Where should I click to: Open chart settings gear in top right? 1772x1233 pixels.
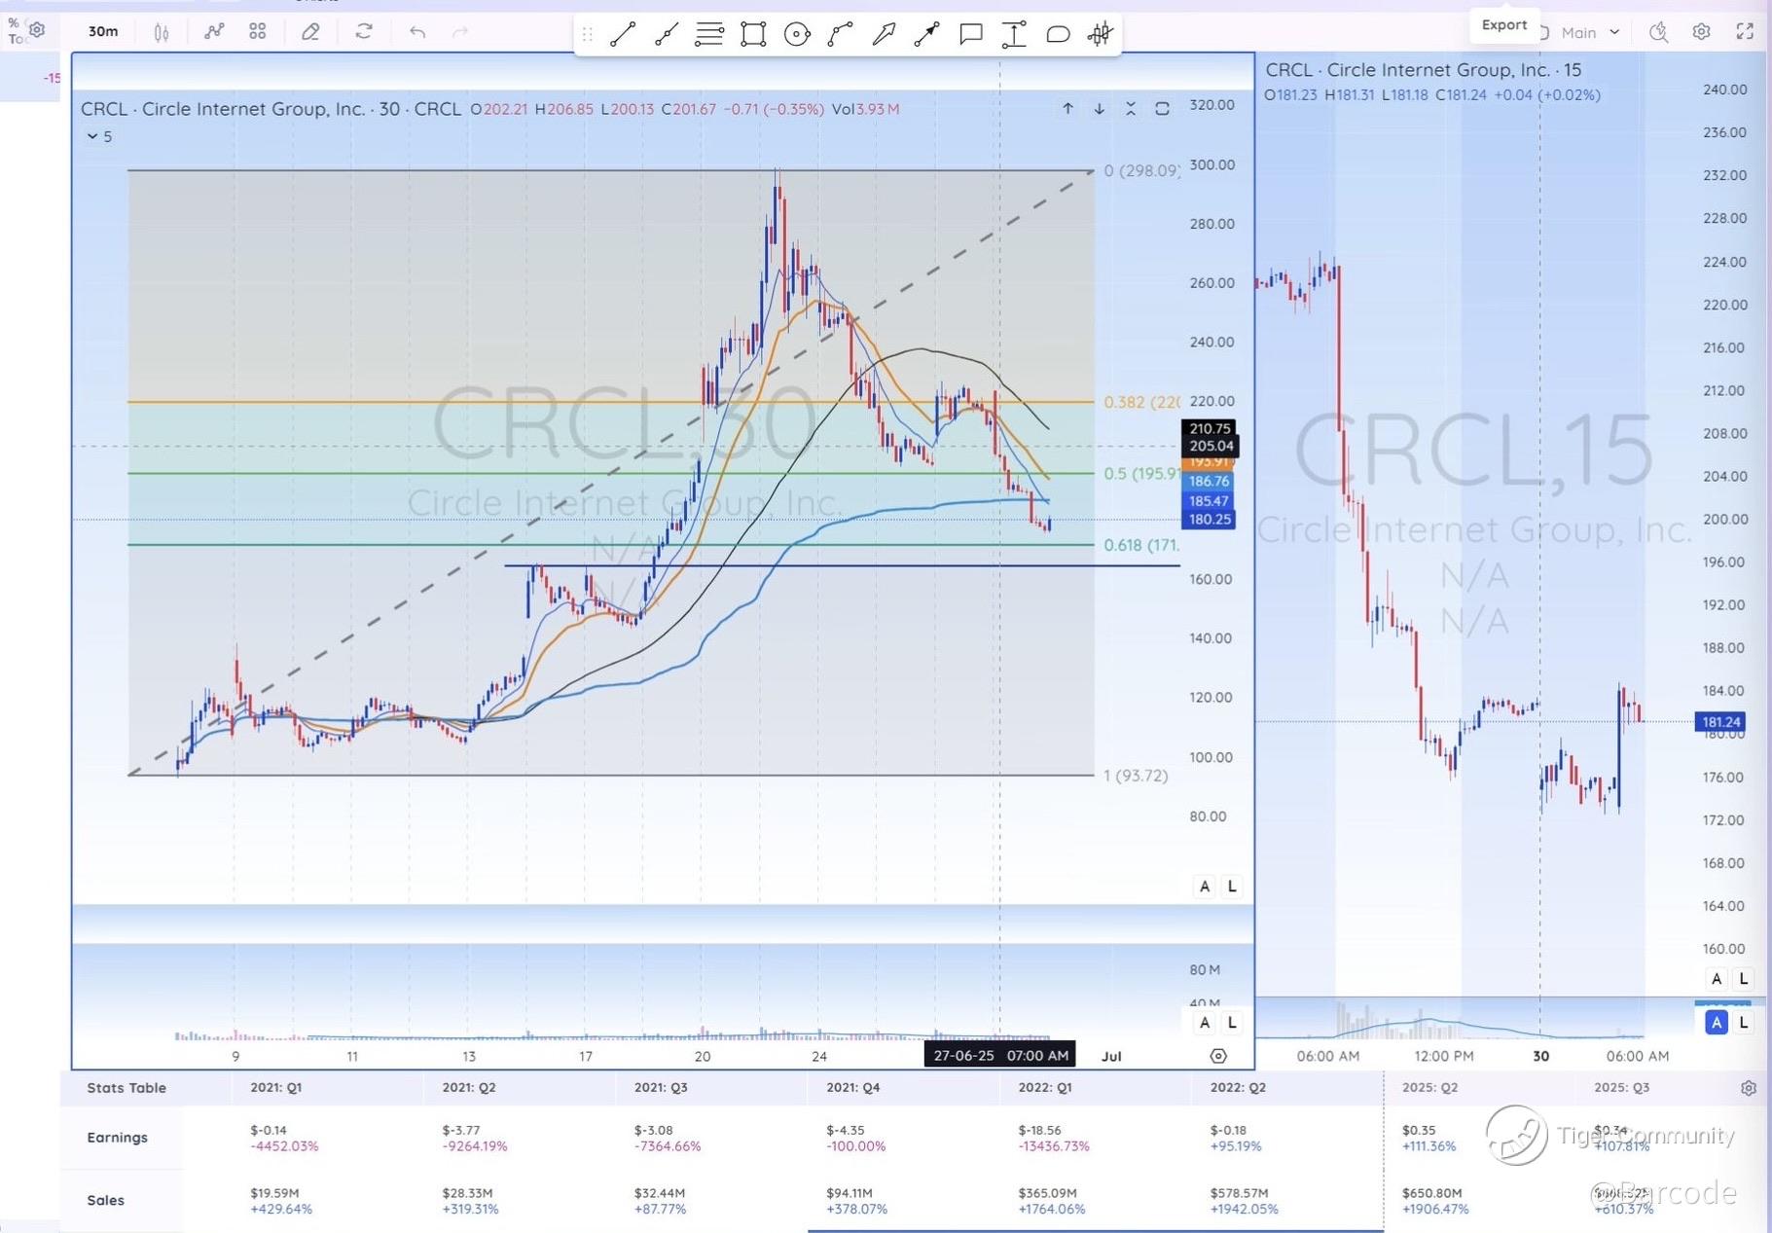pyautogui.click(x=1702, y=32)
